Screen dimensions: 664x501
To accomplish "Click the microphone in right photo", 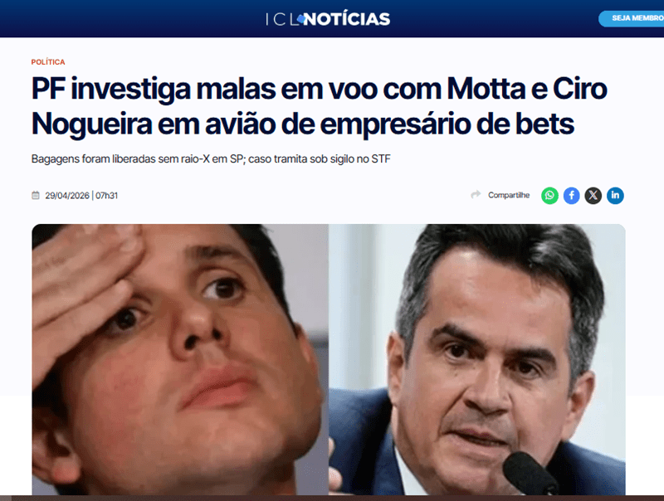I will tap(530, 473).
